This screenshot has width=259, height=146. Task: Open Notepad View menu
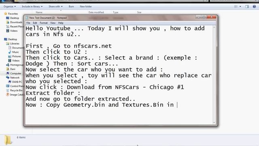point(53,23)
